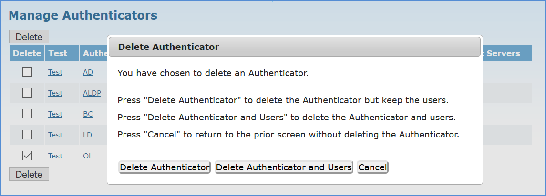
Task: Tick the LD row delete checkbox
Action: (x=27, y=135)
